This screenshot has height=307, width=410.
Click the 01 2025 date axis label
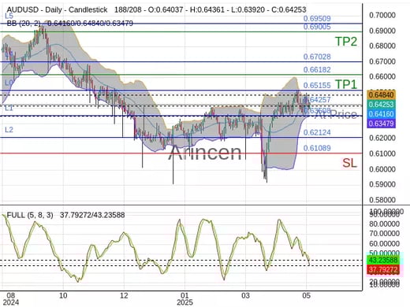184,299
